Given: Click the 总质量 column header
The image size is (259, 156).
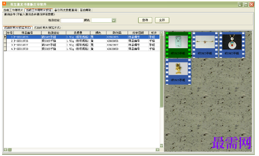Looking at the screenshot, I should coord(78,33).
